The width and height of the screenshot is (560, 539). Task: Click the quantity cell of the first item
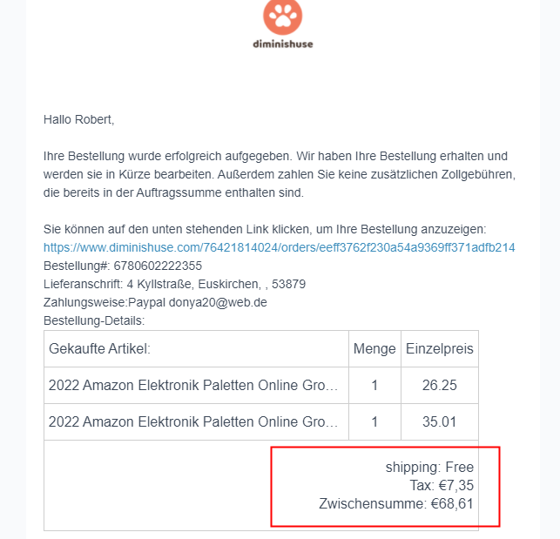click(x=374, y=385)
